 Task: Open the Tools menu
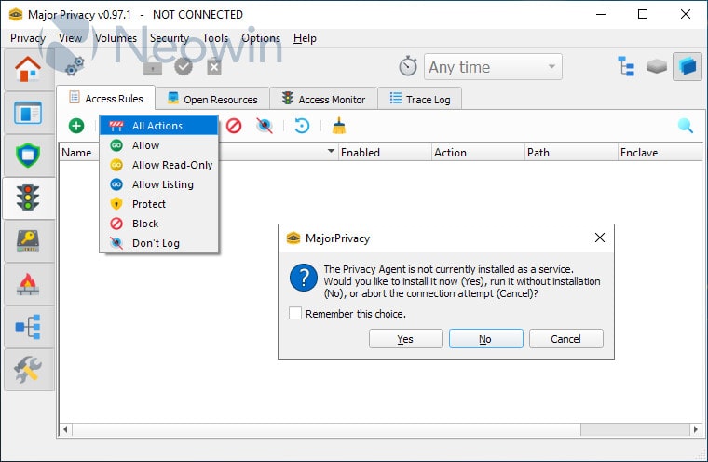pyautogui.click(x=215, y=38)
